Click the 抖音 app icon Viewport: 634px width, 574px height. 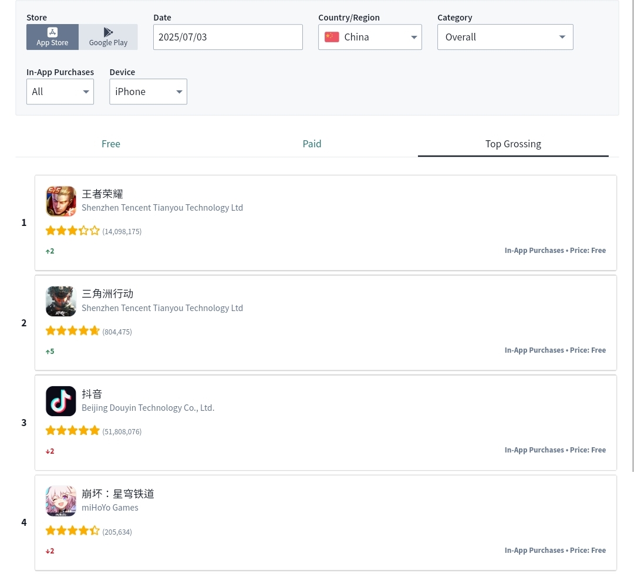(x=60, y=401)
